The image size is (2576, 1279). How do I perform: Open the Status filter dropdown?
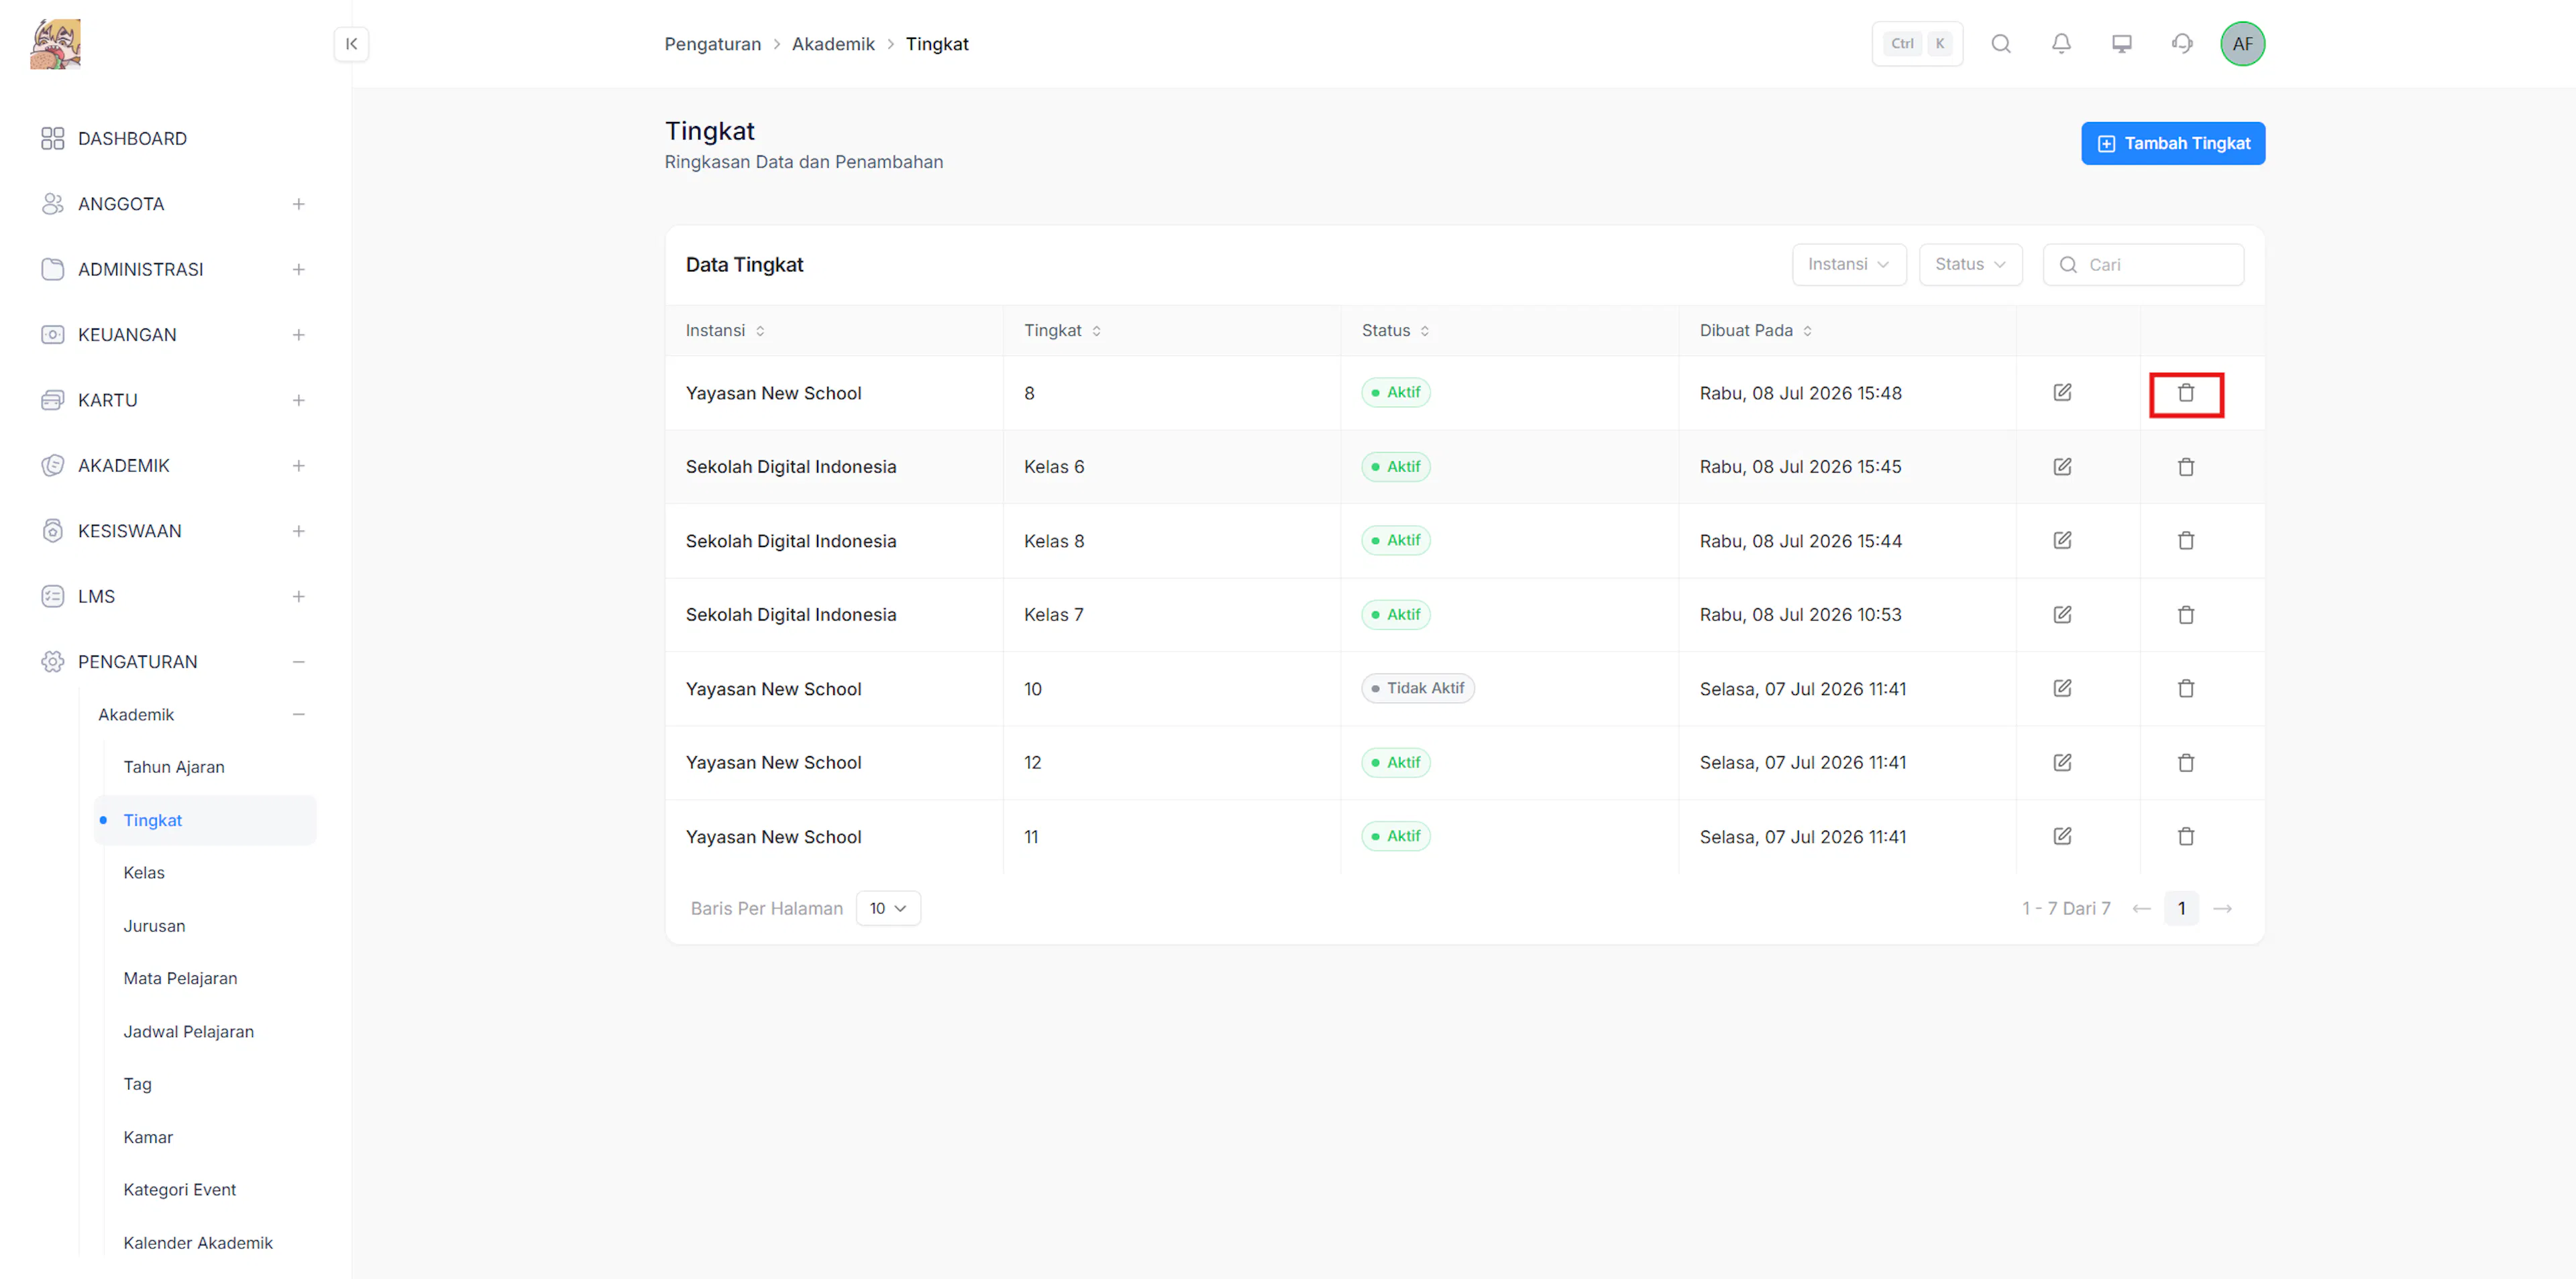tap(1970, 265)
